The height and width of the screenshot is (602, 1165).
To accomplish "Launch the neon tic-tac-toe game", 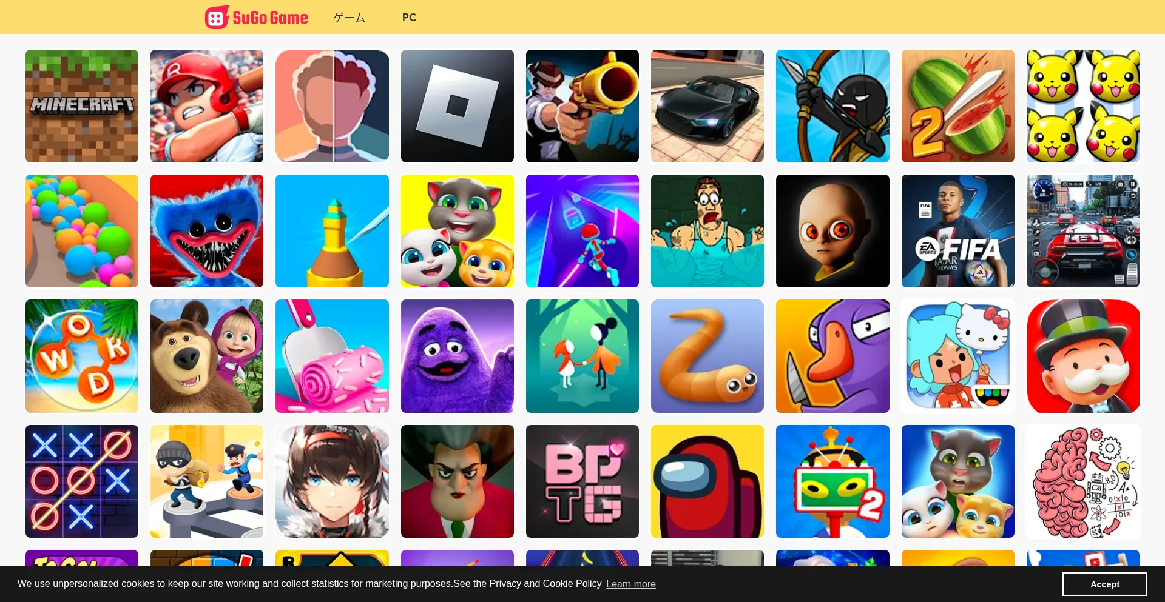I will tap(82, 481).
